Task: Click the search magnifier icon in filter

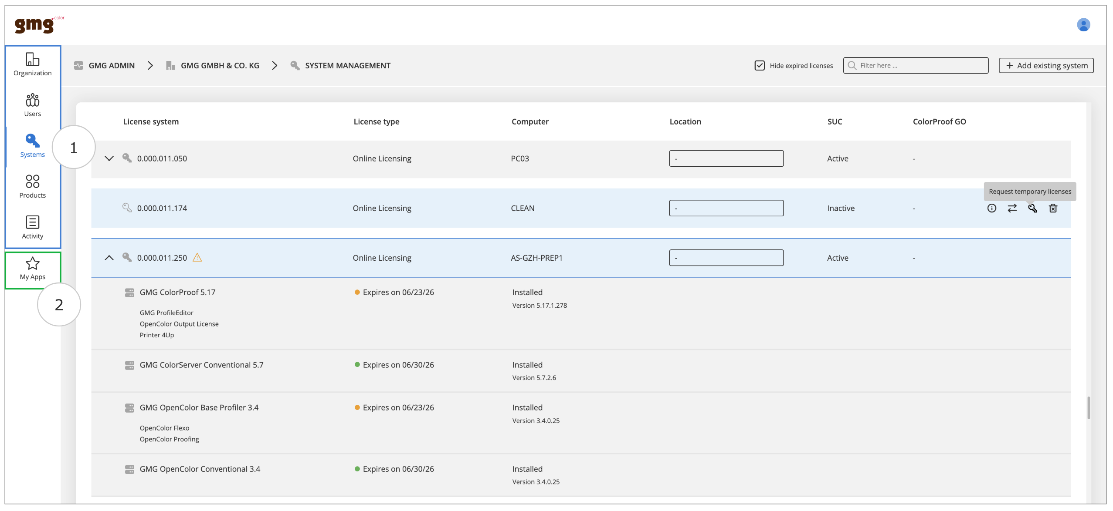Action: tap(852, 66)
